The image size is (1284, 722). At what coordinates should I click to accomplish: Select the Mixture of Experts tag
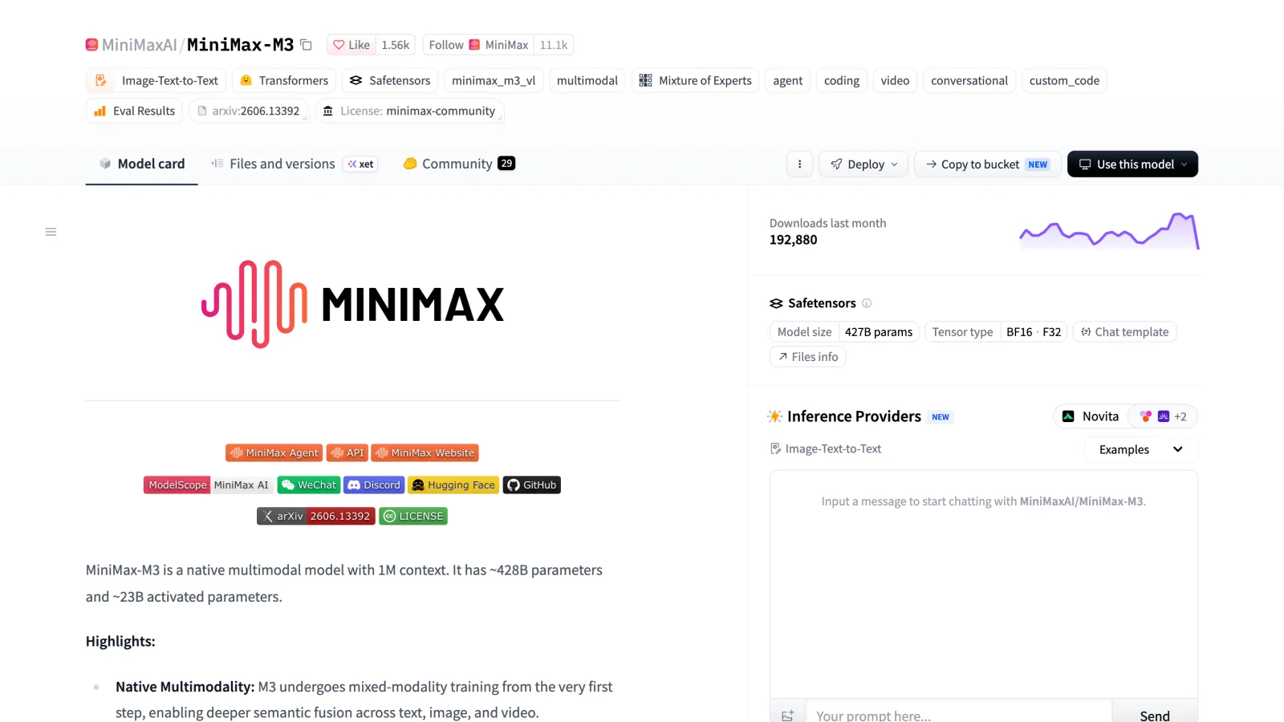[695, 80]
